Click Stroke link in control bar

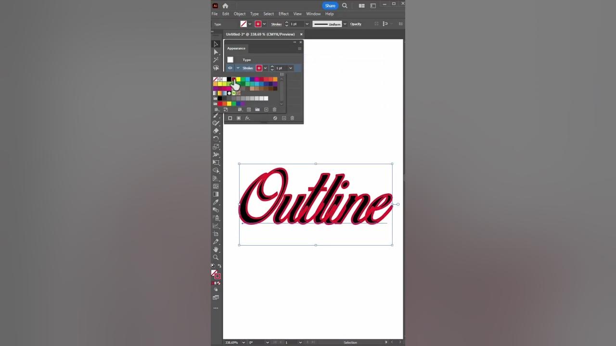point(276,24)
